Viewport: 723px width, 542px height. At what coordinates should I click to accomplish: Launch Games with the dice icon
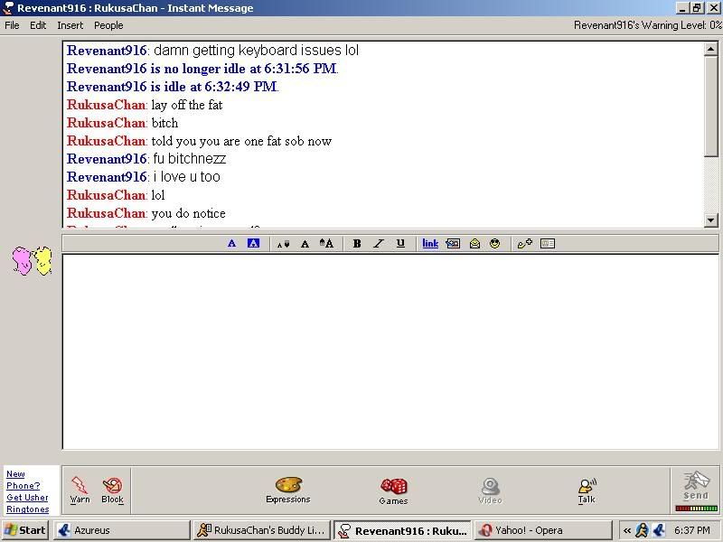pos(393,491)
